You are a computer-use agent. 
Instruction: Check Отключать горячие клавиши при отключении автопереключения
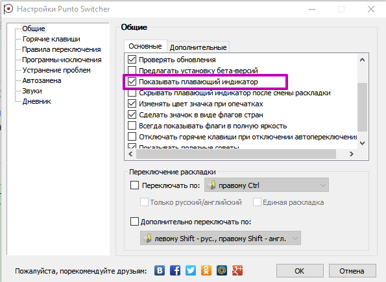(132, 137)
